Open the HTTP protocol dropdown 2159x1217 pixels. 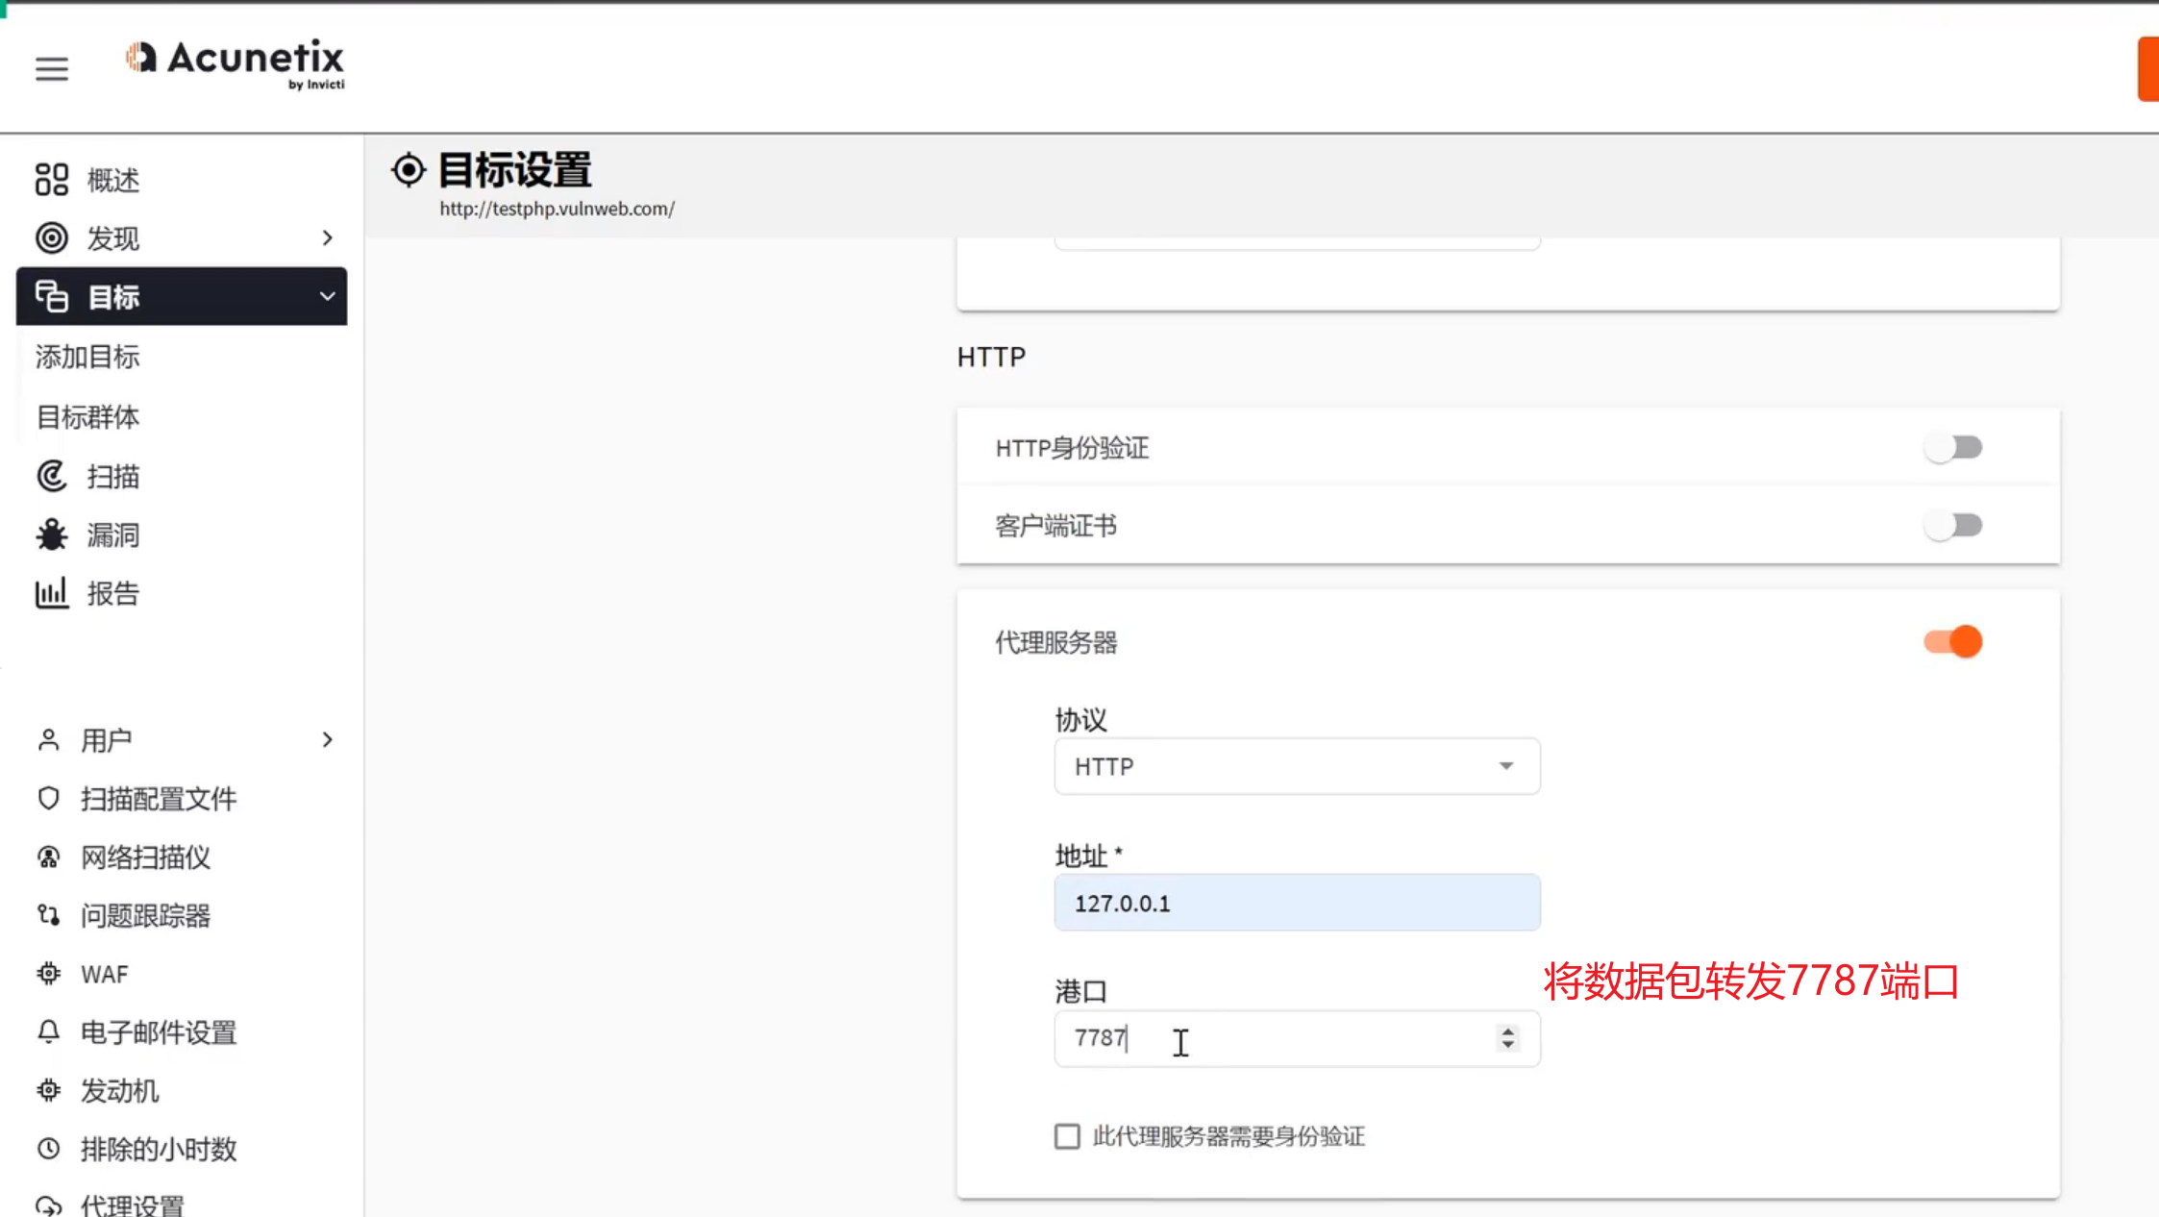1297,766
